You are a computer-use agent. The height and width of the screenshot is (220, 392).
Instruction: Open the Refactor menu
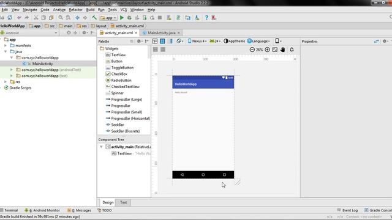(x=75, y=10)
